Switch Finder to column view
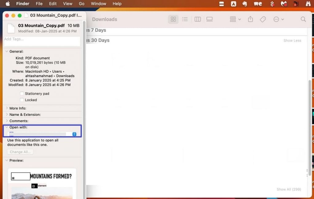 coord(197,19)
